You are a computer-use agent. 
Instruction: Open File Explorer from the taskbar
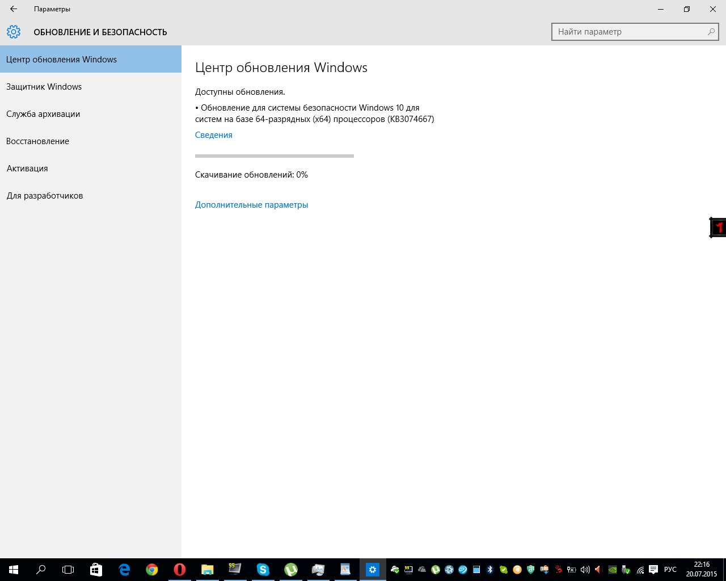[207, 570]
